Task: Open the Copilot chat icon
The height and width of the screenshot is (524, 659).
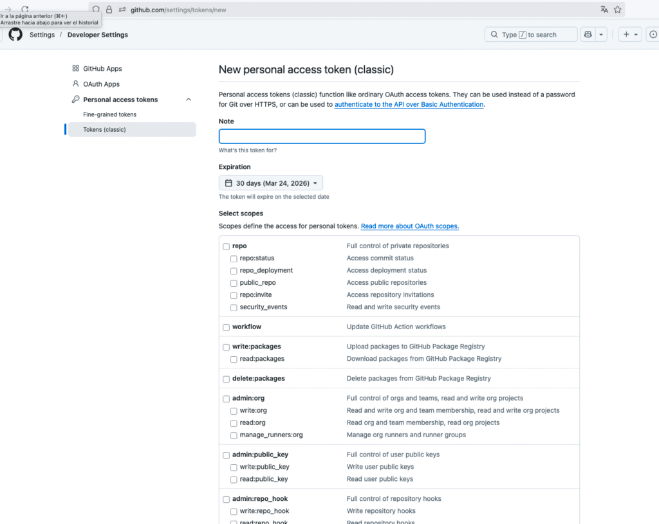Action: point(587,35)
